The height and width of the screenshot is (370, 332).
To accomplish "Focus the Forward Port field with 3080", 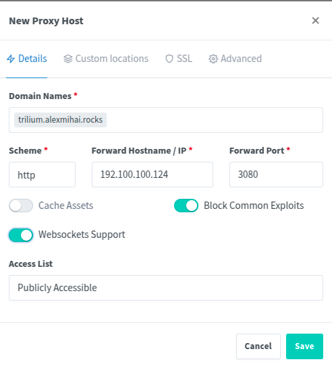I will point(276,175).
